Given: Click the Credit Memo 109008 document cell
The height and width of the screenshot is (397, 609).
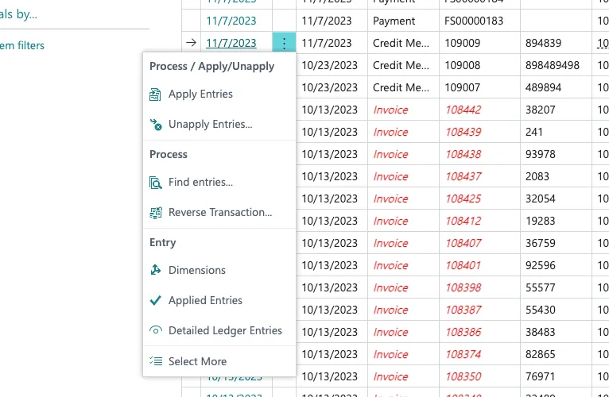Looking at the screenshot, I should (479, 65).
